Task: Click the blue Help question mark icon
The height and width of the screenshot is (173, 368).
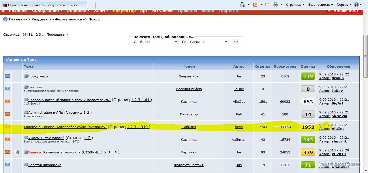Action: 356,5
